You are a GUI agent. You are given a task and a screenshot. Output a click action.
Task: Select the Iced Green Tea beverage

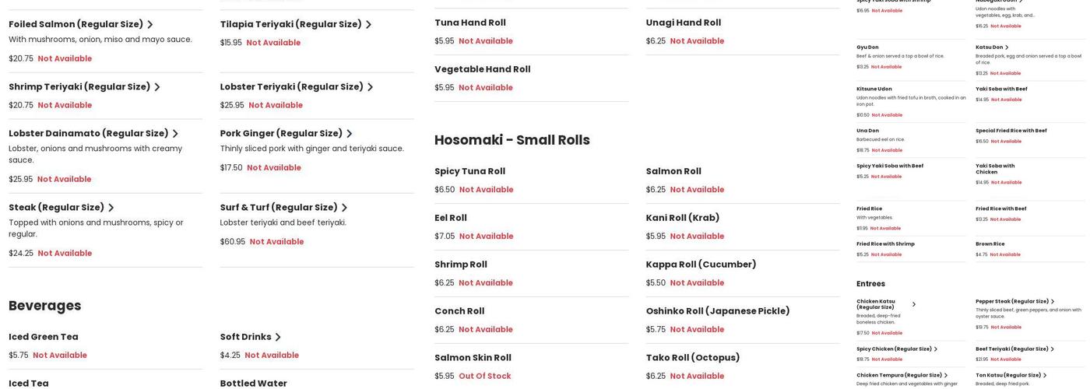pyautogui.click(x=44, y=337)
